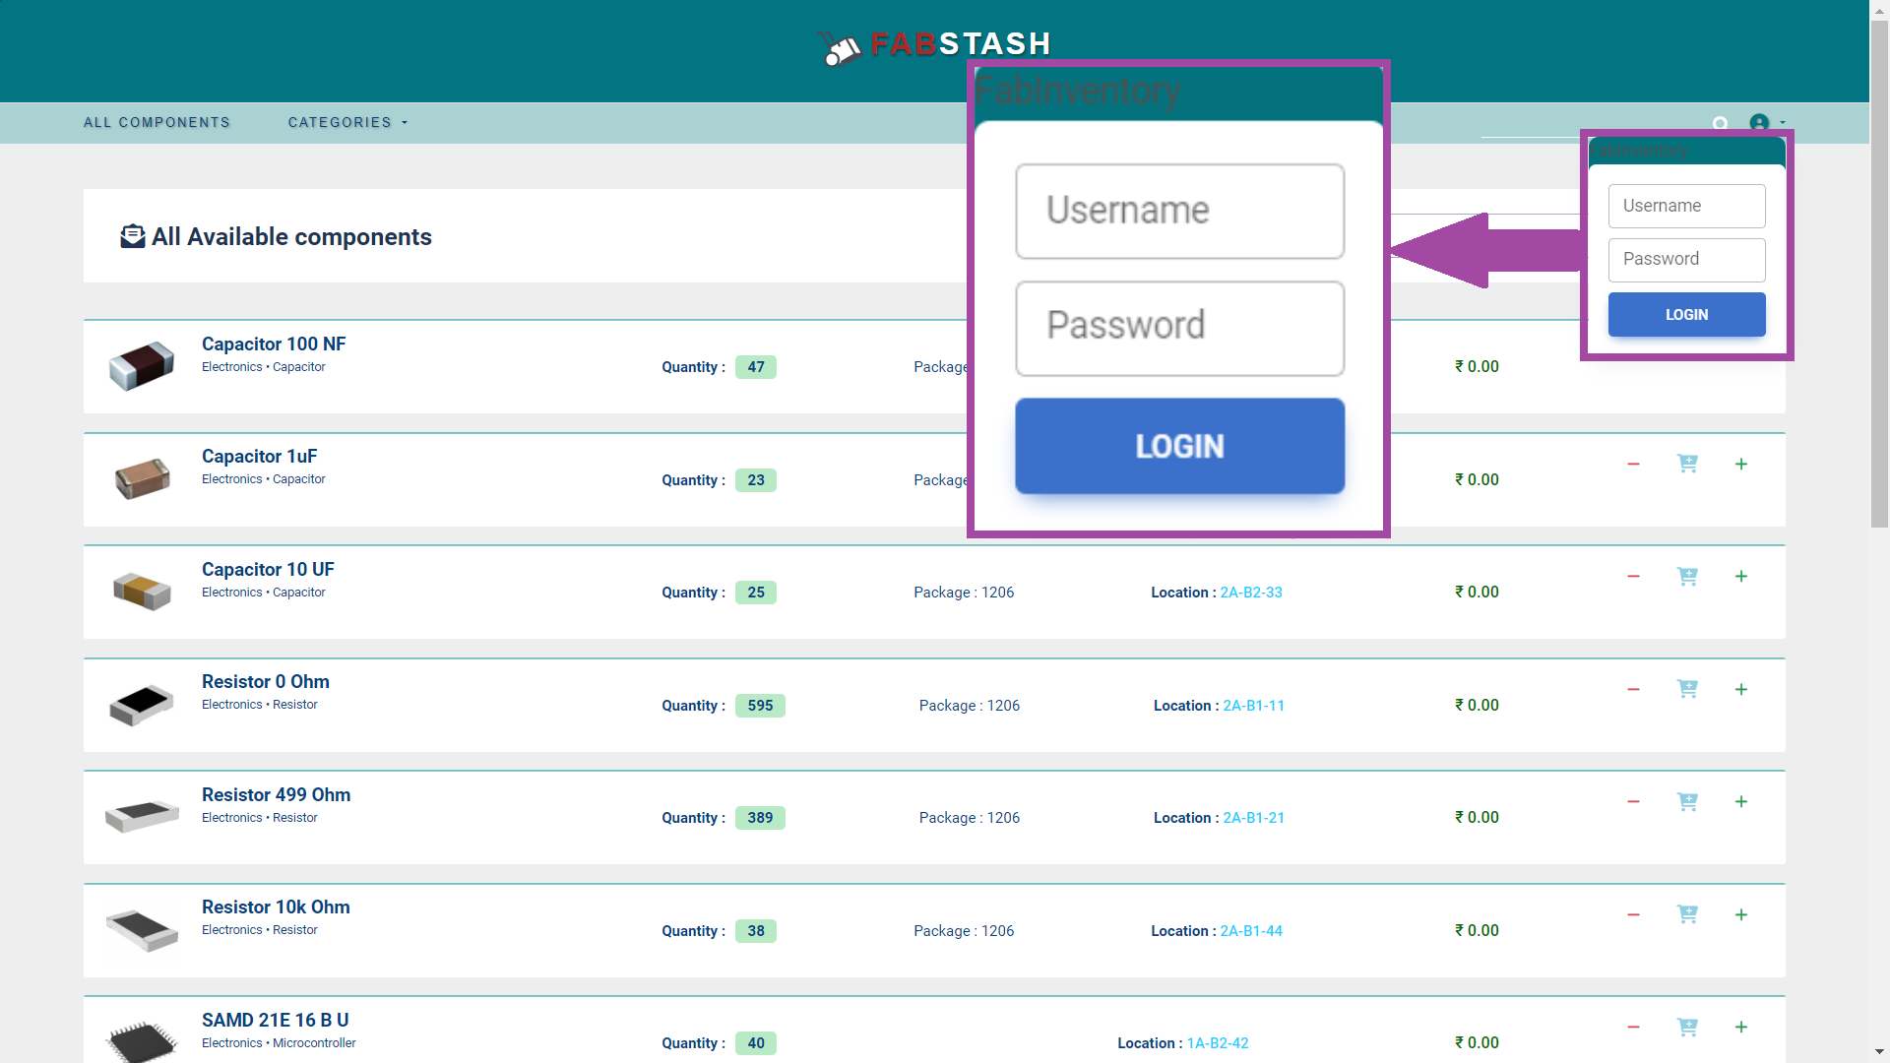1890x1063 pixels.
Task: Open location link 1A-B2-42
Action: pos(1217,1043)
